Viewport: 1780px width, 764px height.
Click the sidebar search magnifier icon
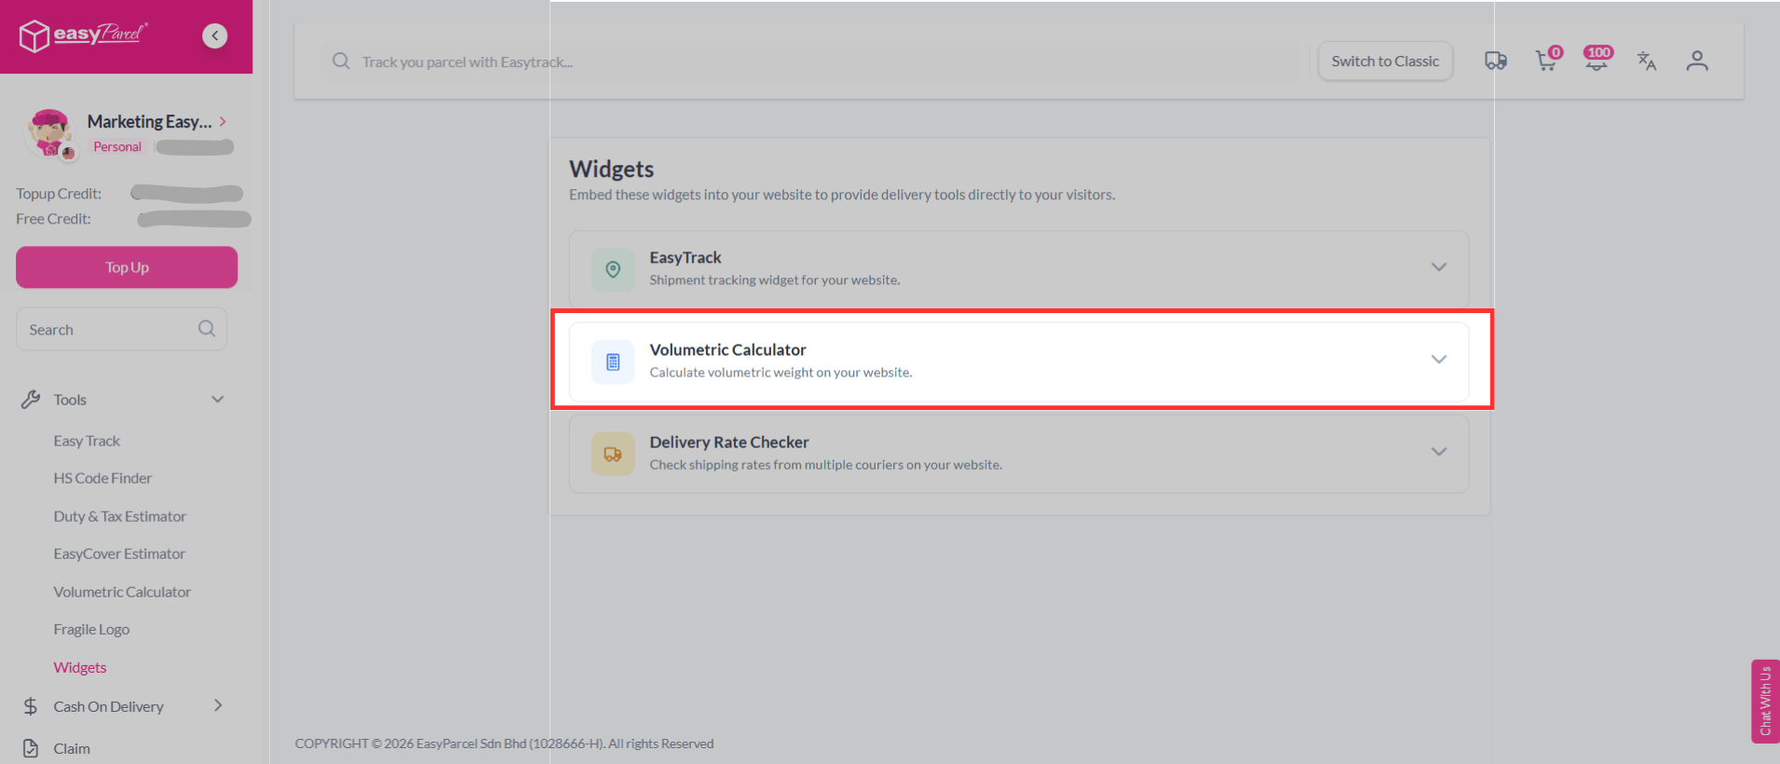coord(207,329)
